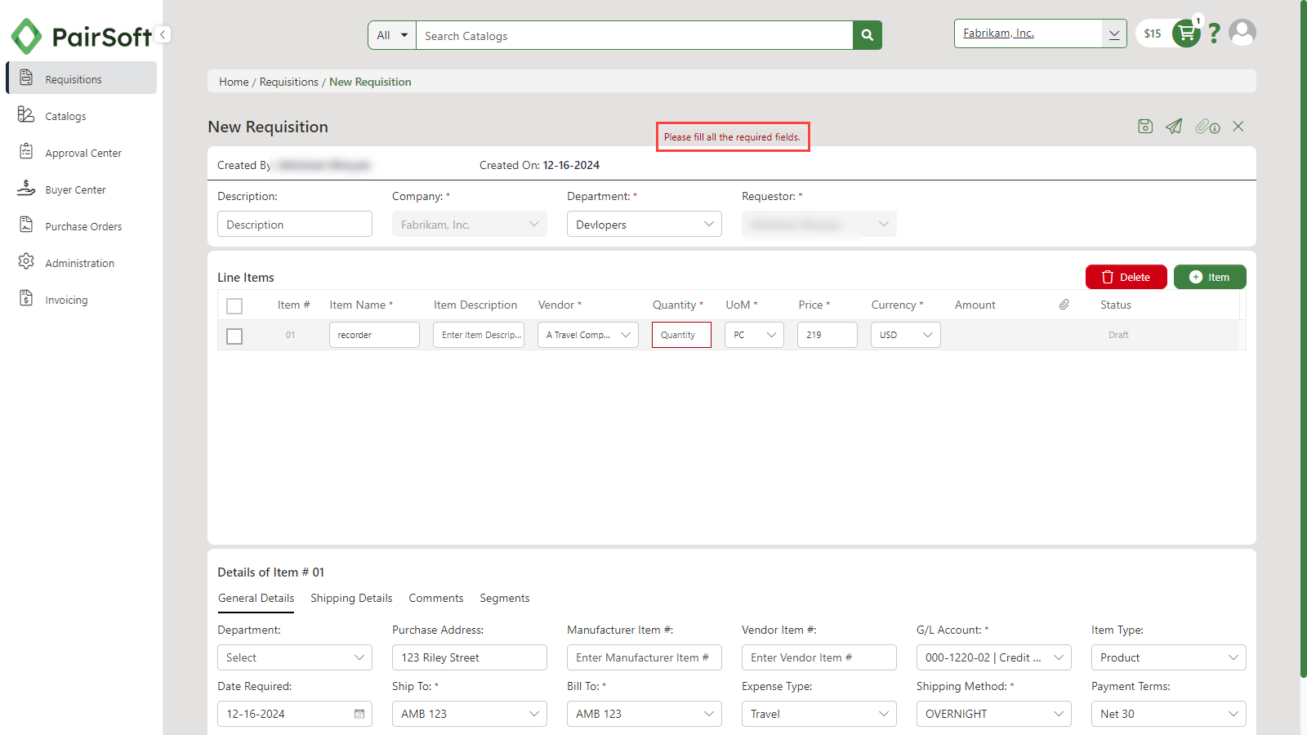The image size is (1307, 735).
Task: Select the General Details tab
Action: 256,598
